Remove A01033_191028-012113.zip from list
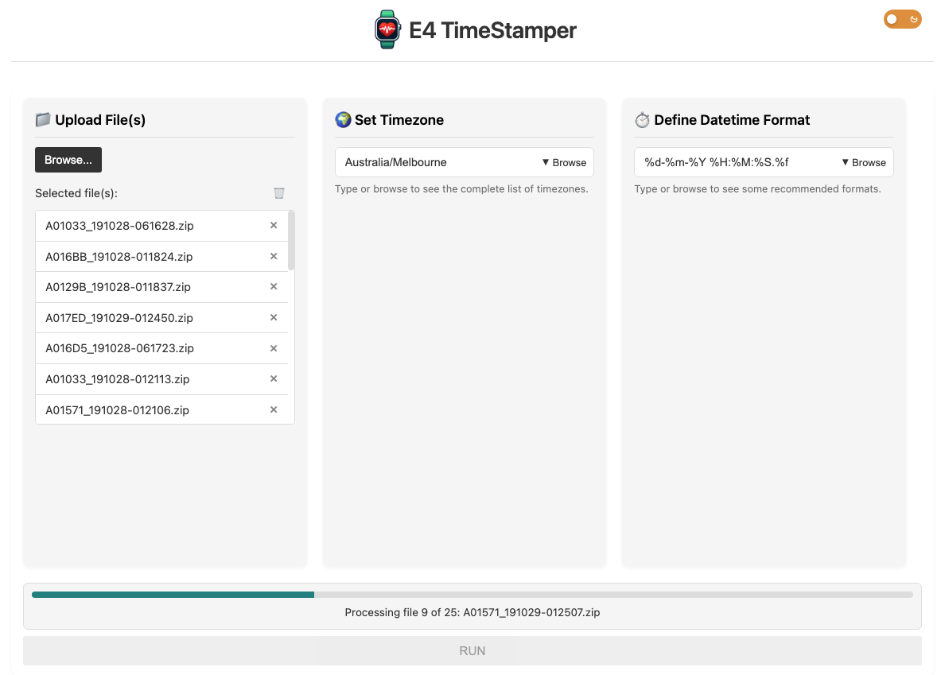This screenshot has width=941, height=675. (x=274, y=378)
